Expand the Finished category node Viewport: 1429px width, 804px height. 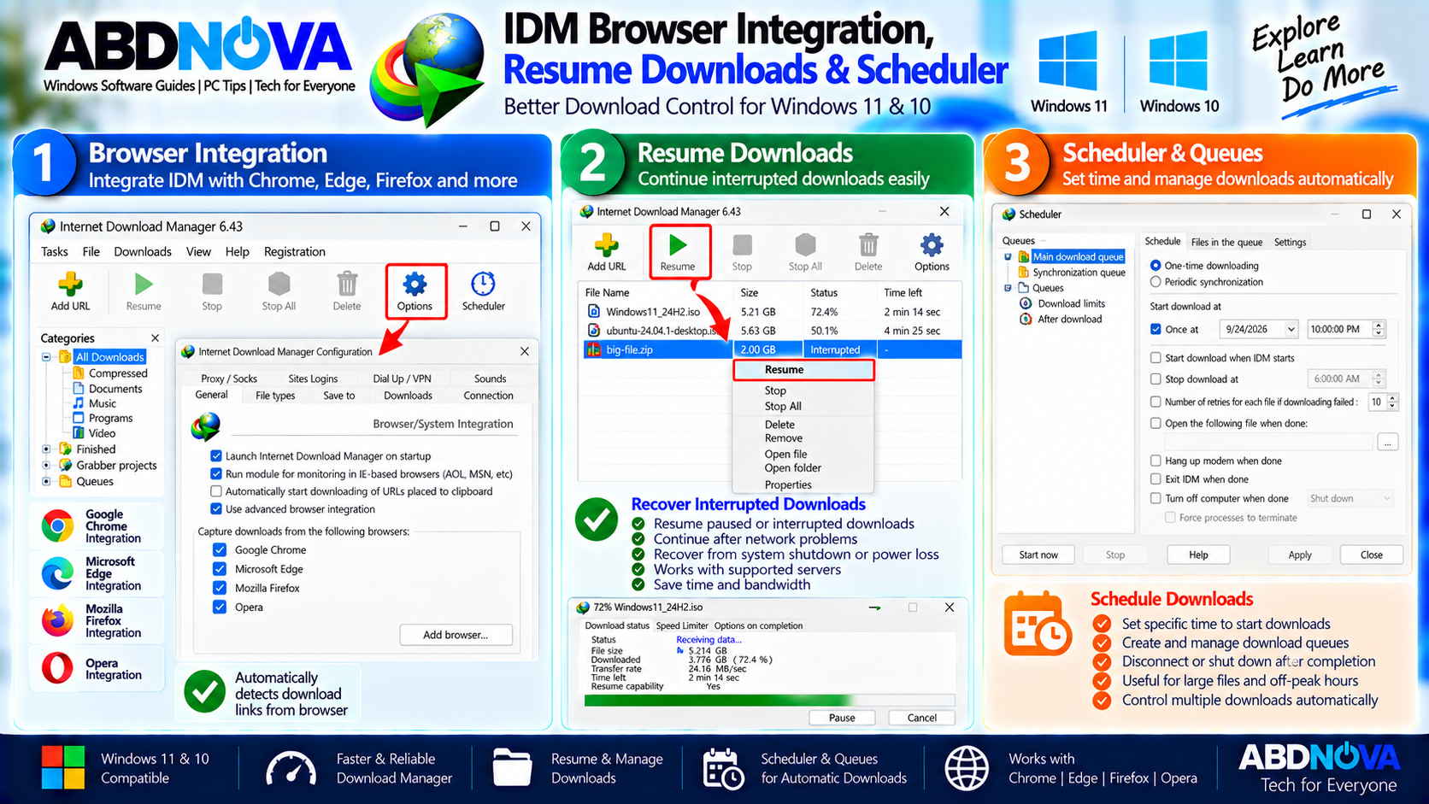[46, 449]
